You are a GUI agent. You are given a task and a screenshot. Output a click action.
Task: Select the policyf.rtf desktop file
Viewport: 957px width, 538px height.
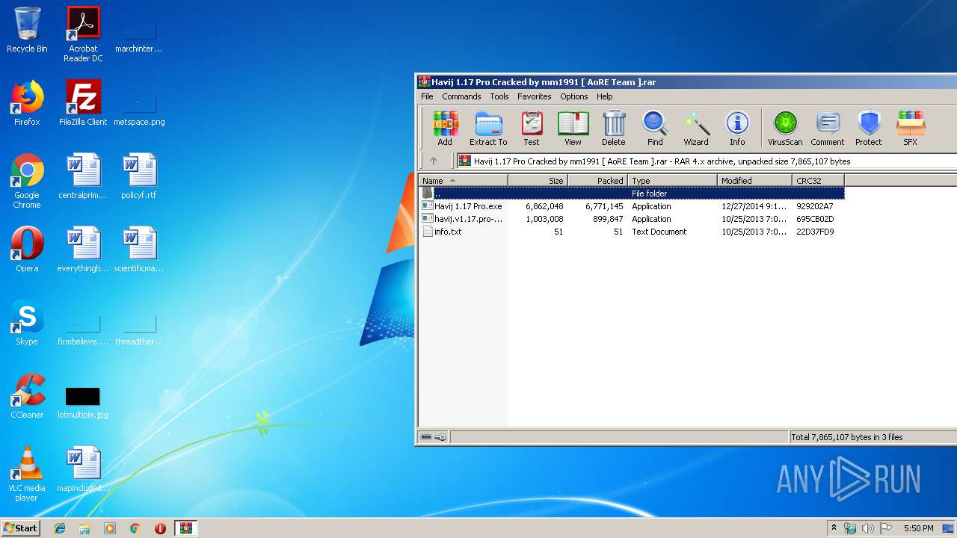(x=139, y=176)
